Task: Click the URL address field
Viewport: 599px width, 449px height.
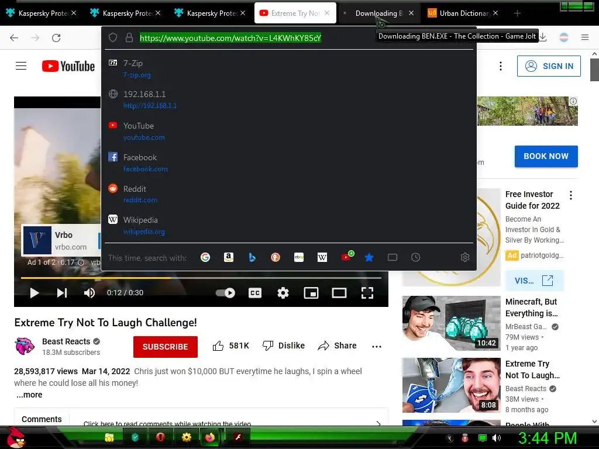Action: (x=230, y=38)
